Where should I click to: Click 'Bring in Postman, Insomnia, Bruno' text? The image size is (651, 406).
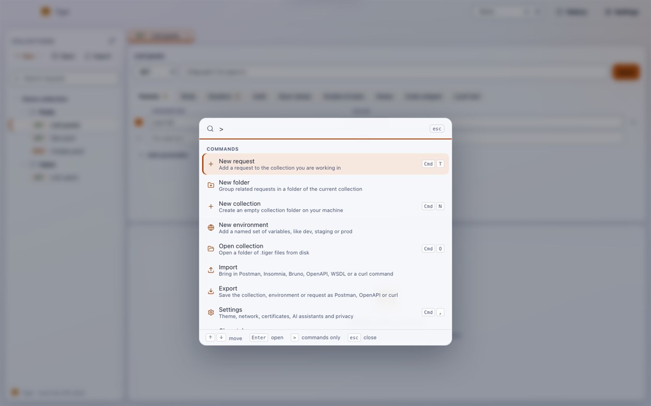(306, 274)
